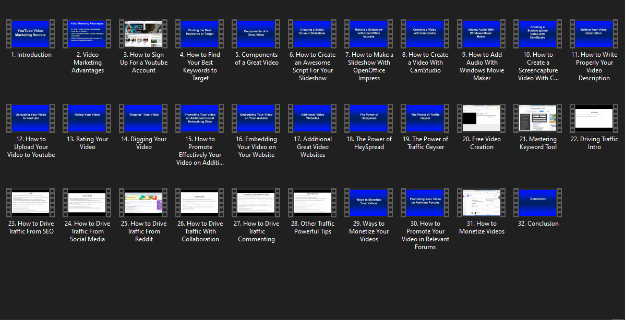Viewport: 625px width, 320px height.
Task: Click the label '17. Additional Great Video Websites'
Action: tap(313, 147)
